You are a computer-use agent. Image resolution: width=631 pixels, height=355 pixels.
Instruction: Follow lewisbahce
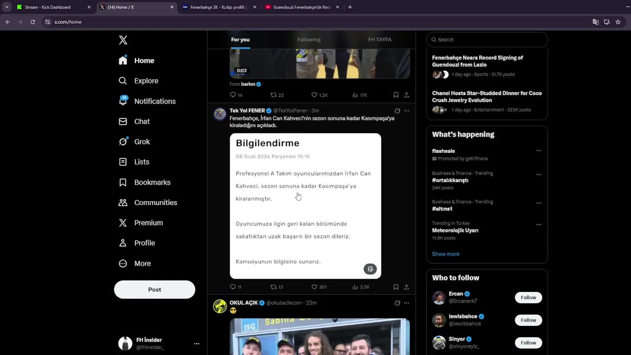[528, 320]
